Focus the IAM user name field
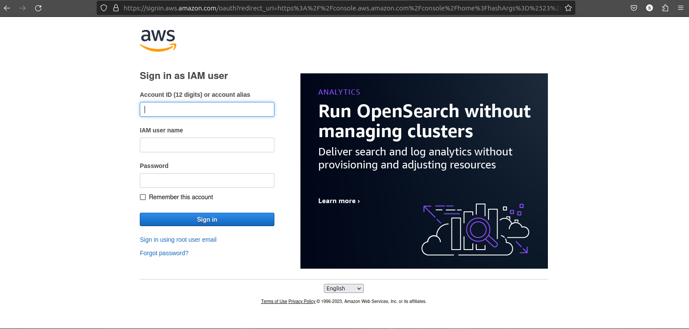 207,145
